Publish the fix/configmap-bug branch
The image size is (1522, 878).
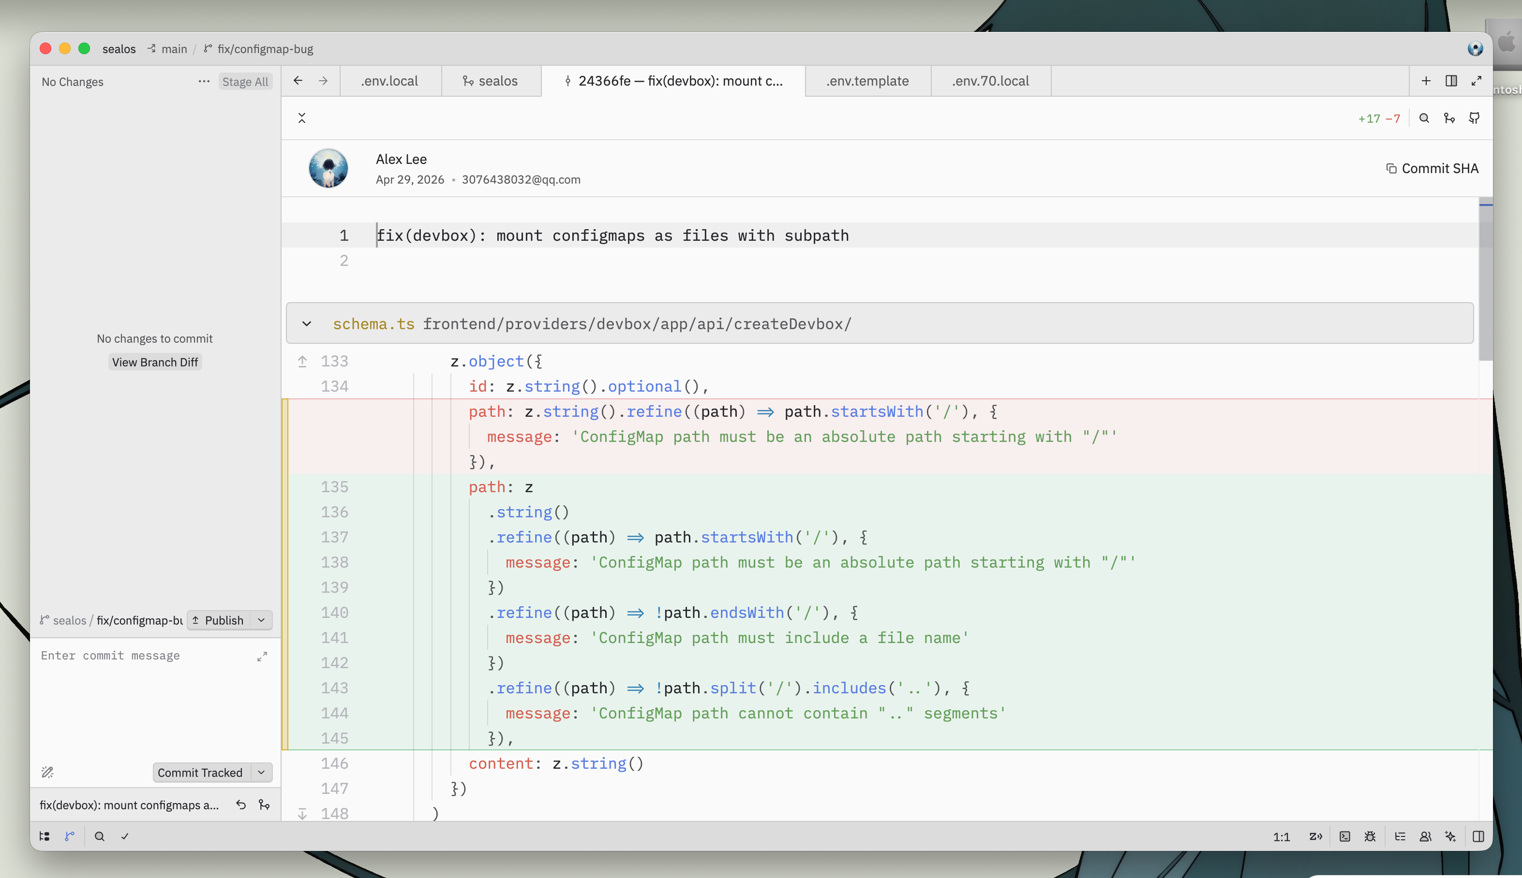(218, 620)
